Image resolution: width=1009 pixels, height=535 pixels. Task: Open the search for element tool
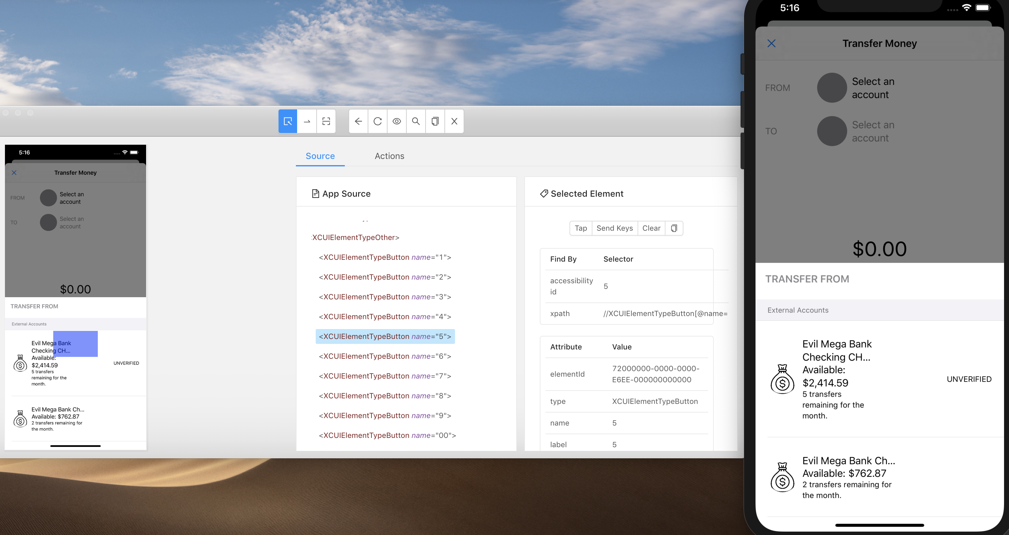tap(416, 121)
